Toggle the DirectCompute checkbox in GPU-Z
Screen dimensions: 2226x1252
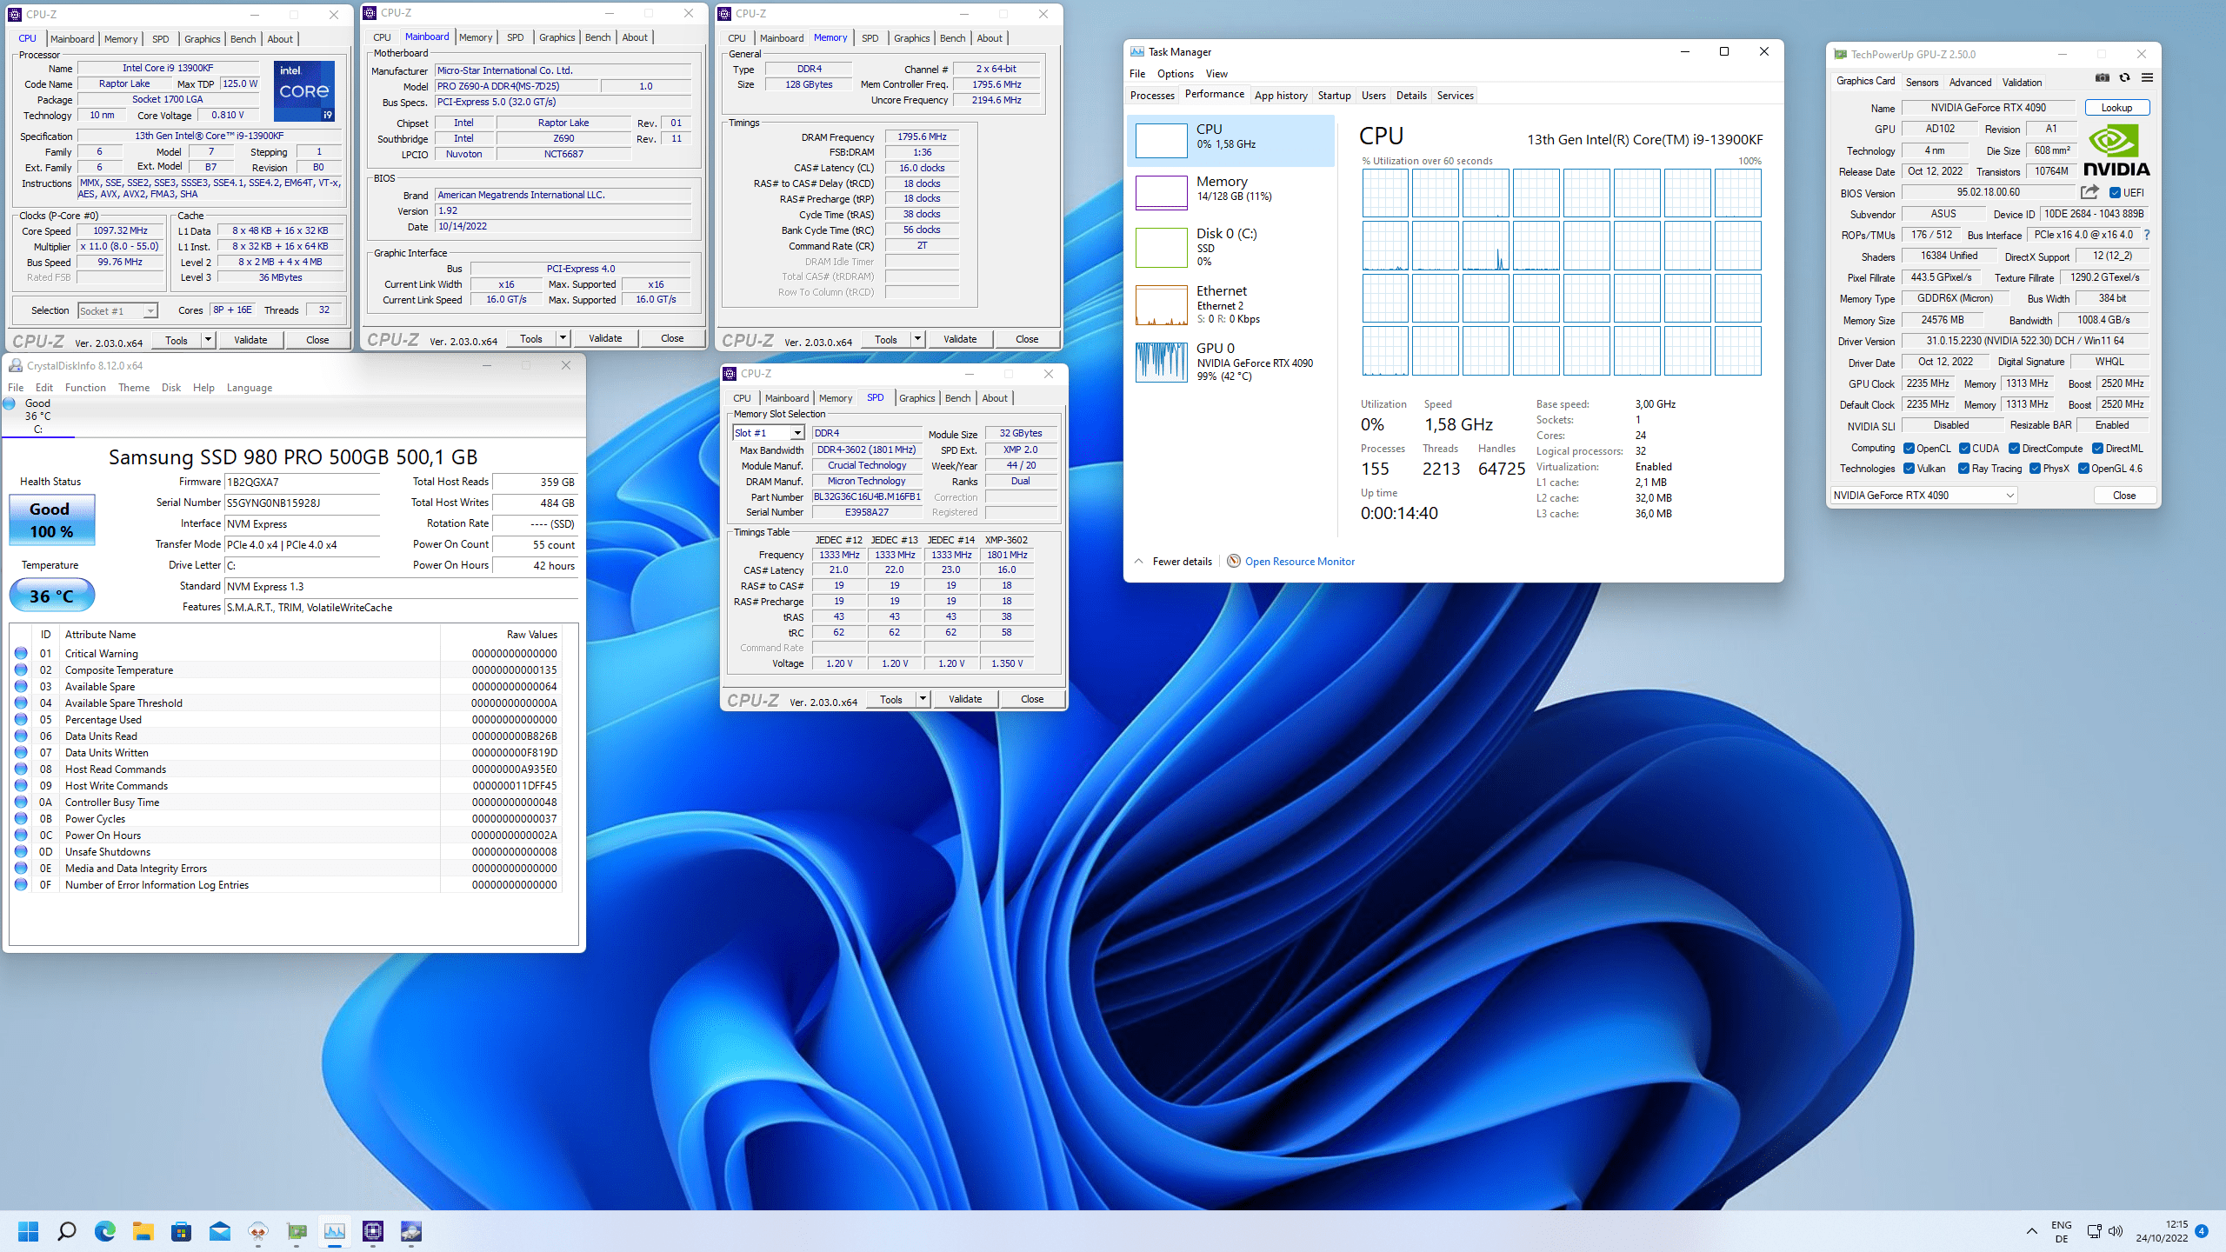pos(2014,449)
